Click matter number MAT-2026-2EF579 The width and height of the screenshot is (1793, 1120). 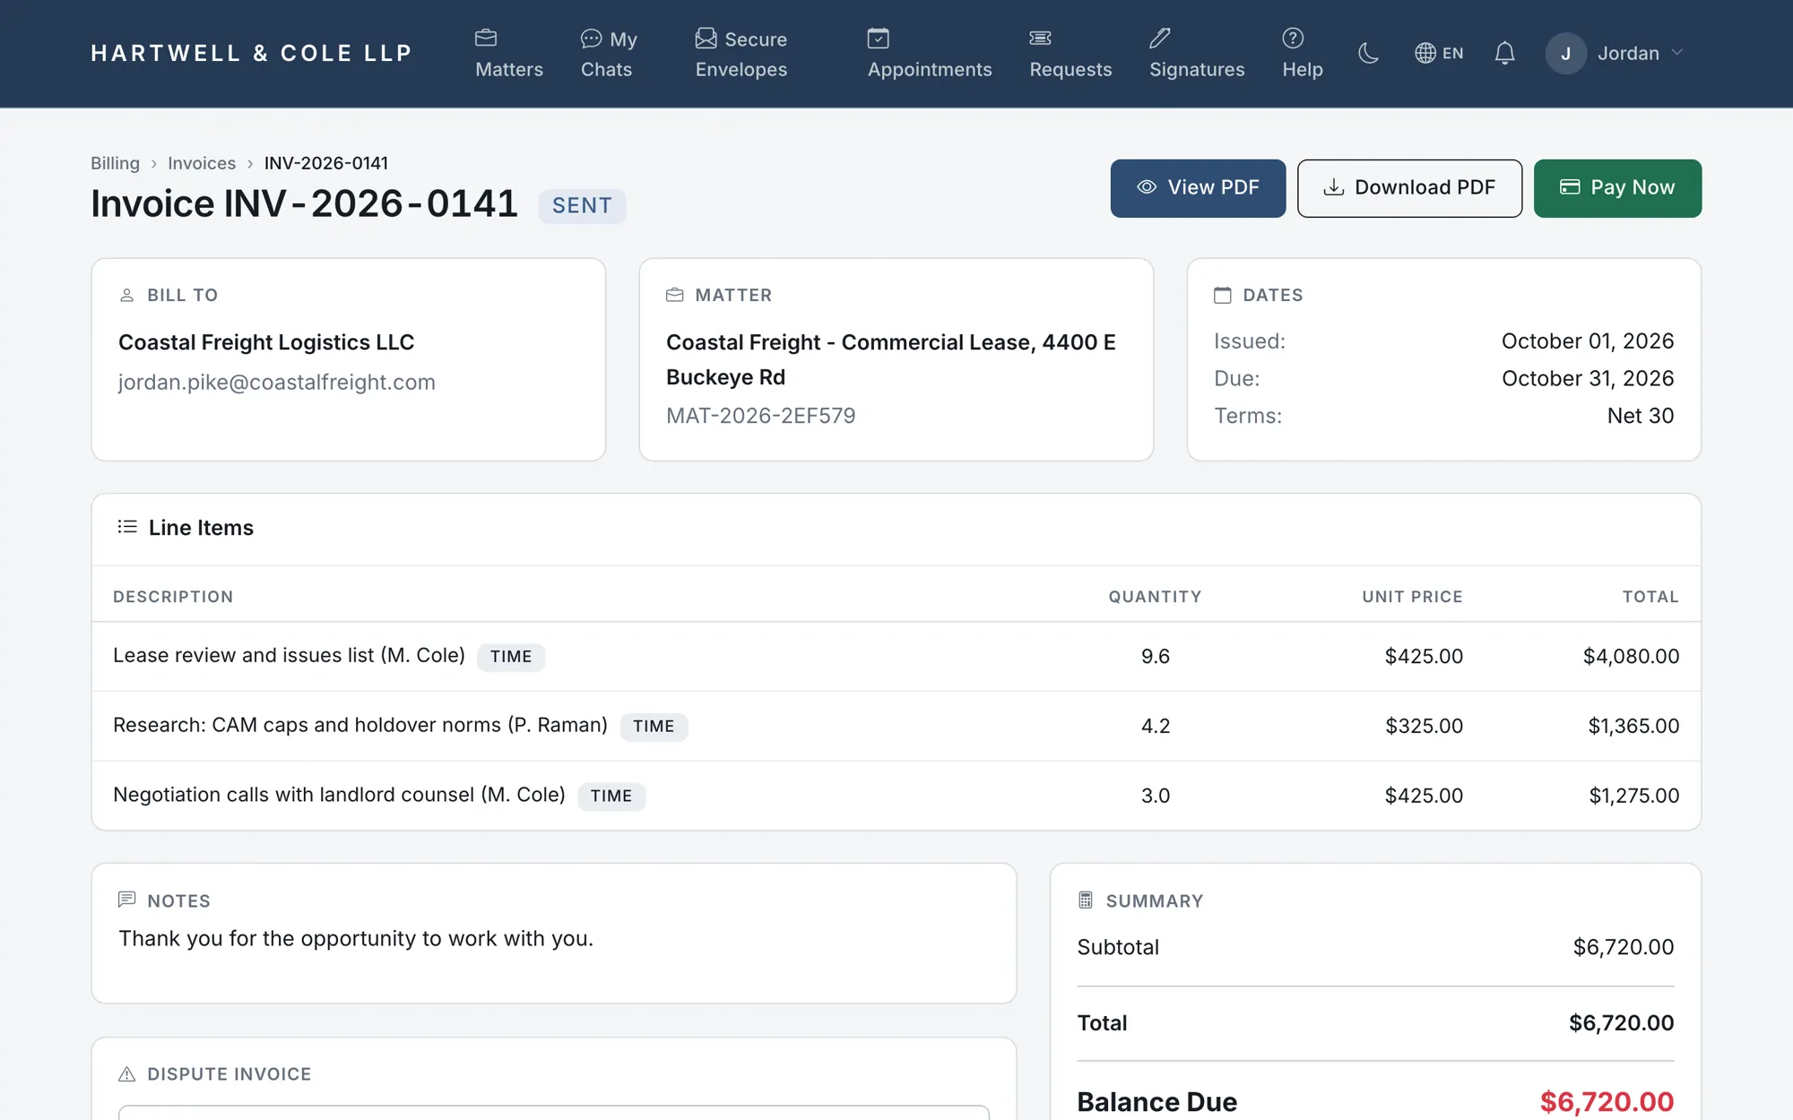(760, 416)
